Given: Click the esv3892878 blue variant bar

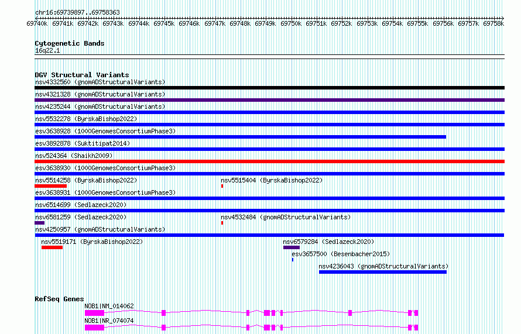Looking at the screenshot, I should (x=269, y=149).
